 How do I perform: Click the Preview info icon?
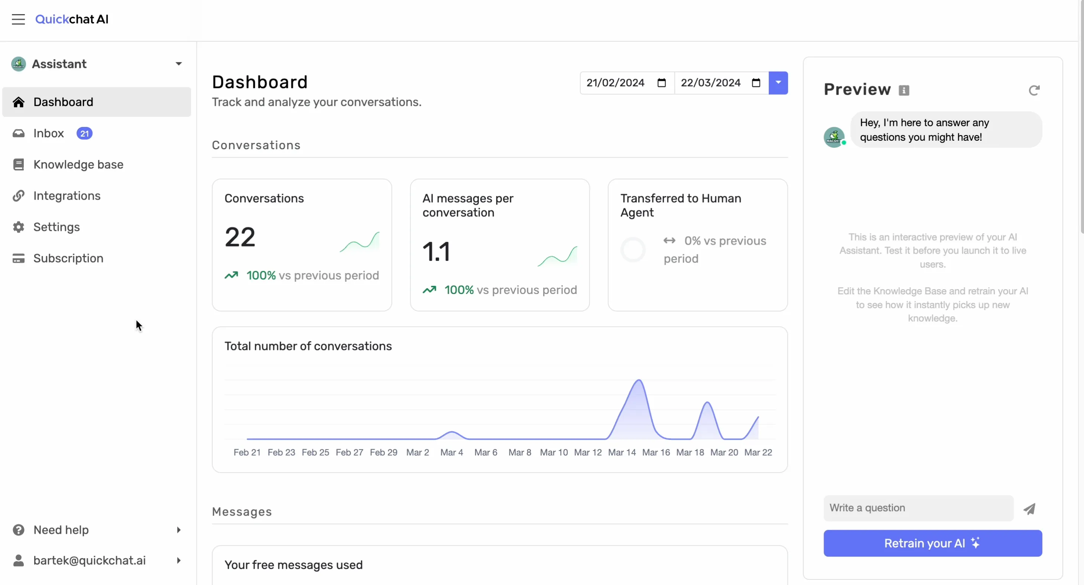tap(904, 91)
